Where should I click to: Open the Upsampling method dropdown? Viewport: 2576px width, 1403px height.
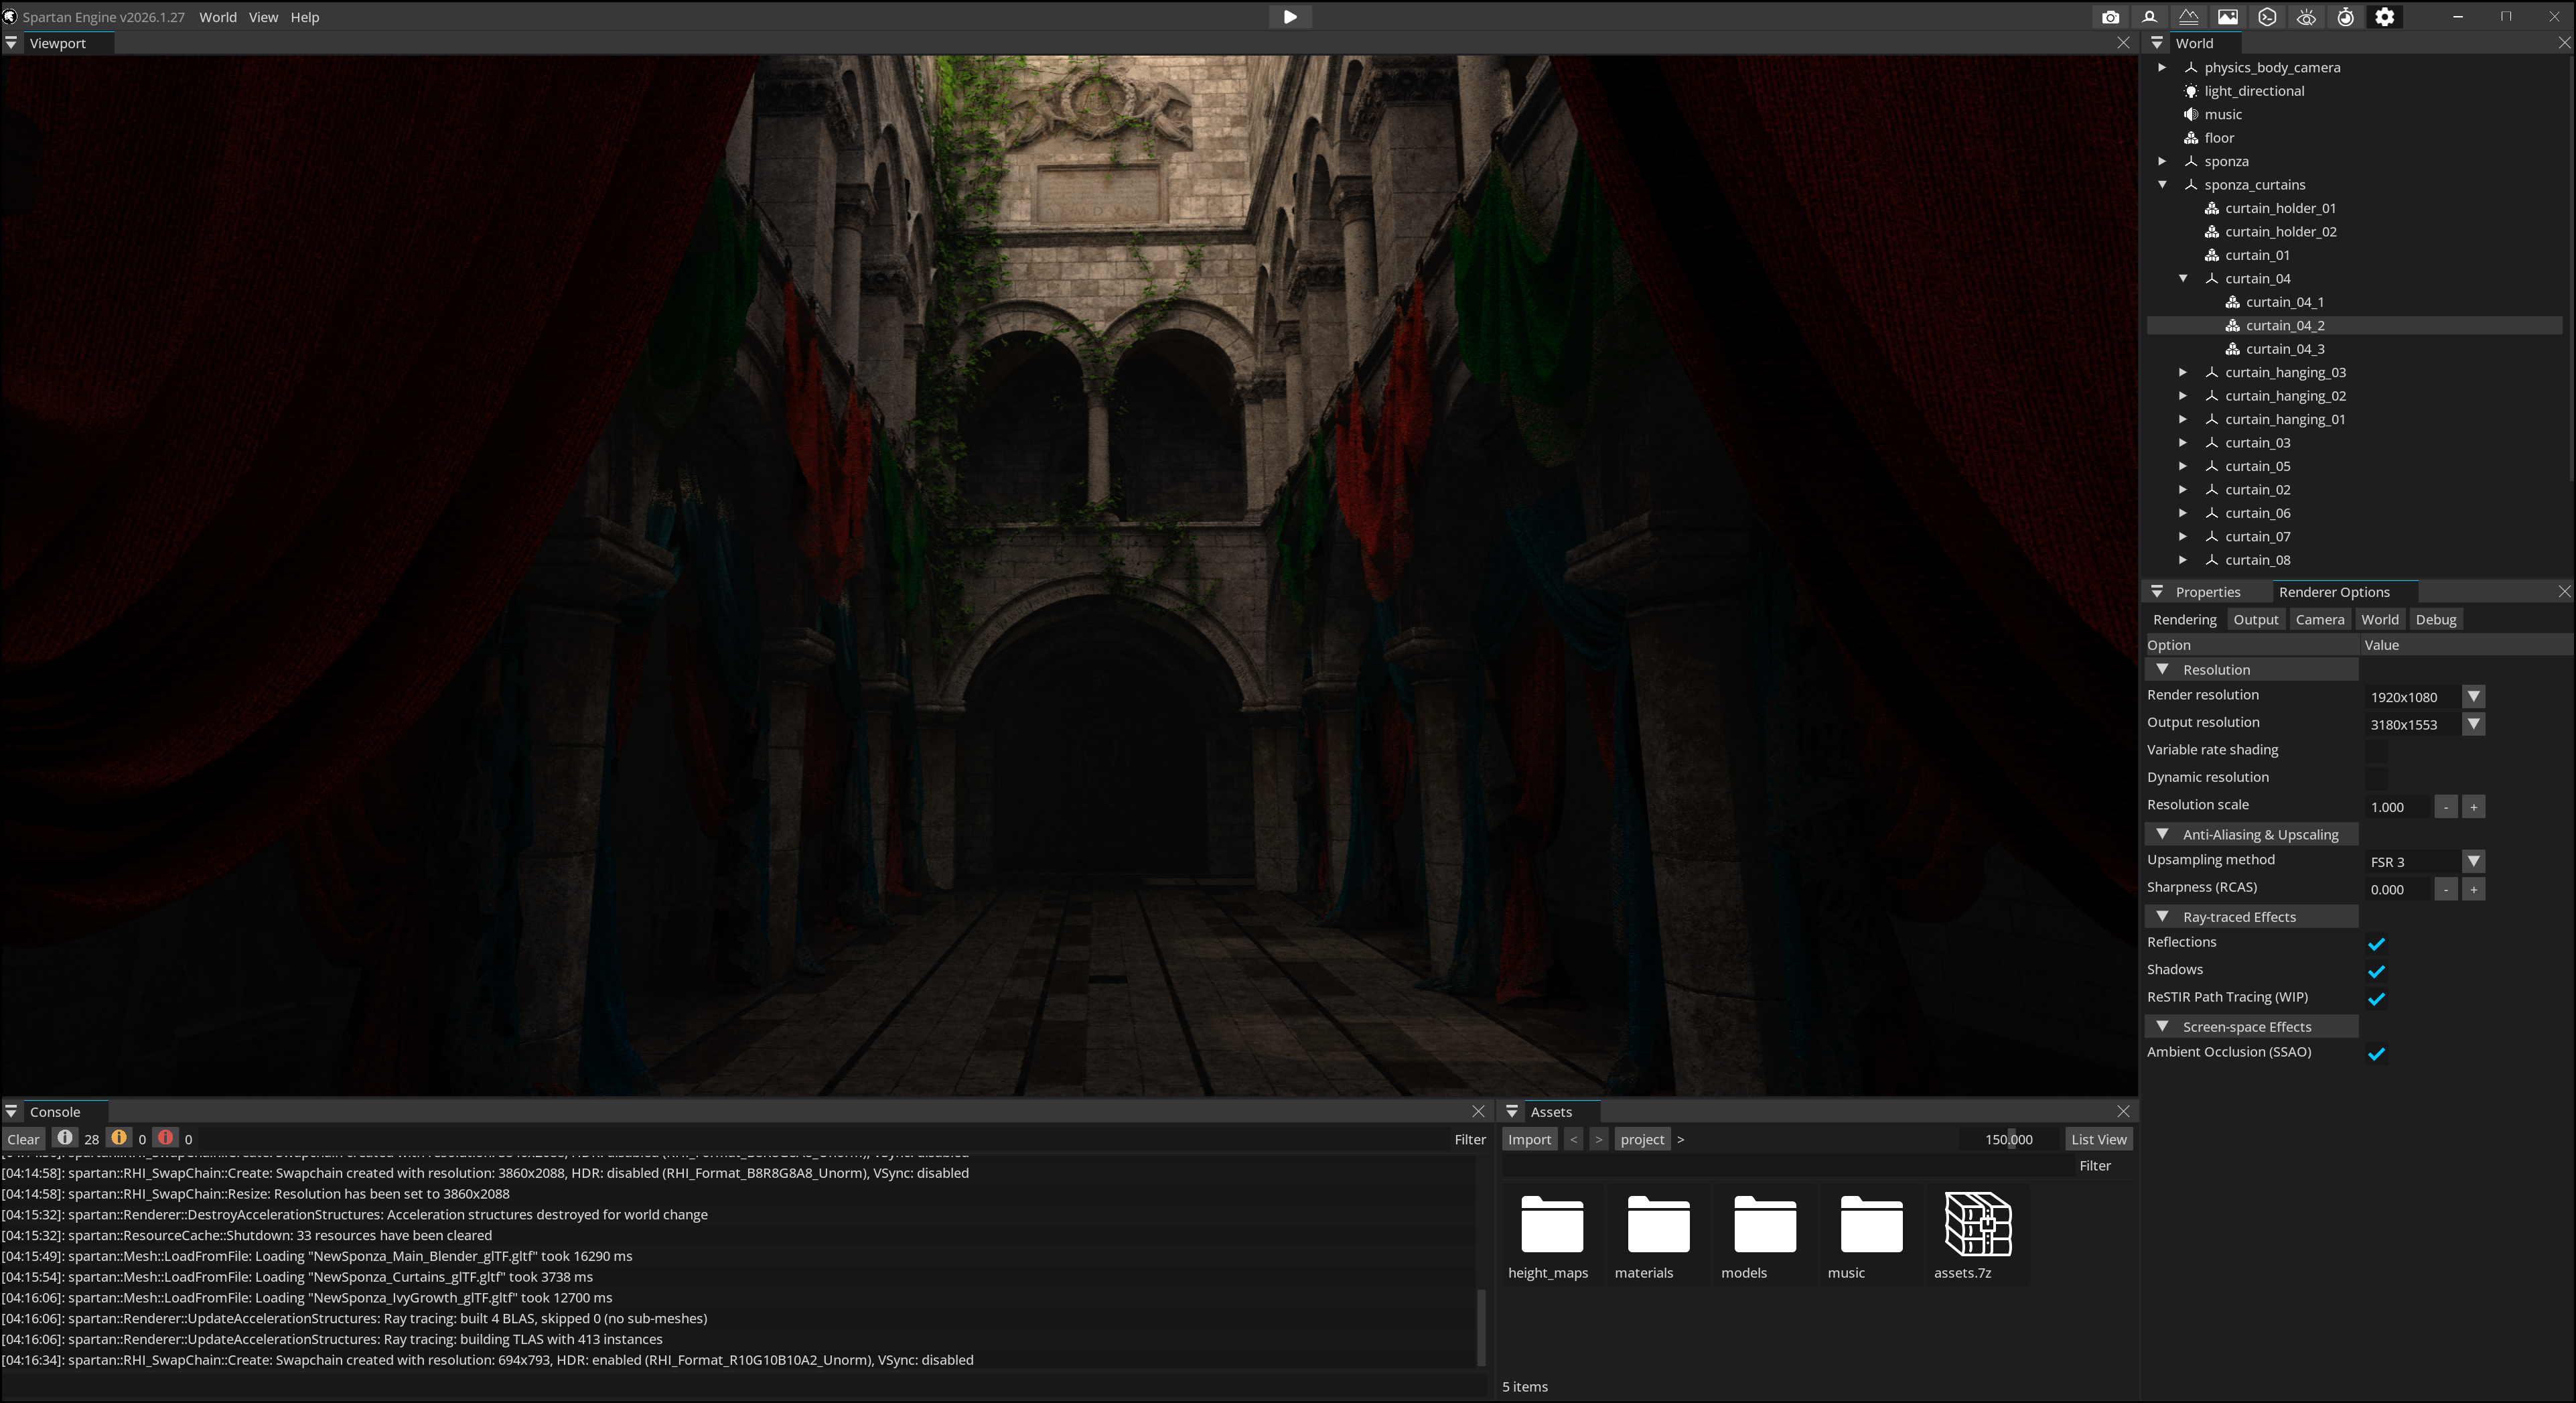(2473, 861)
